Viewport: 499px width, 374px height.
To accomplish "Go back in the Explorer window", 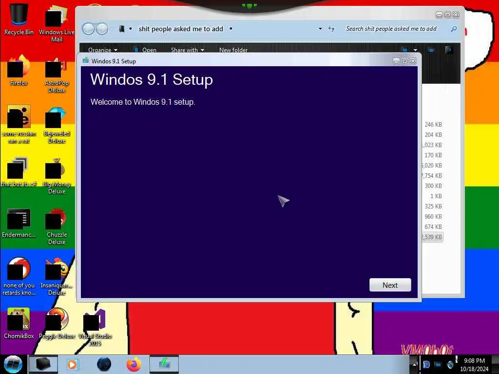I will coord(89,29).
